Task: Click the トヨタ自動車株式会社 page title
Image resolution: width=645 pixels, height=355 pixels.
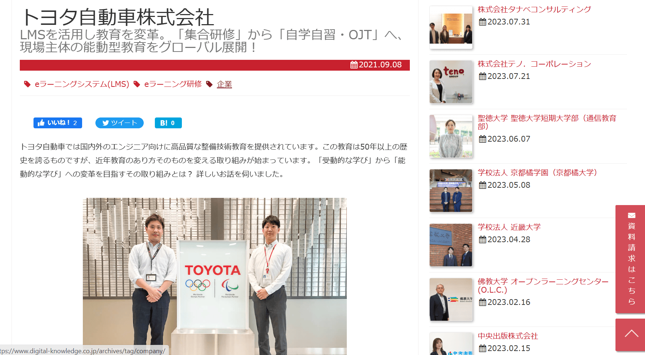Action: pos(118,17)
